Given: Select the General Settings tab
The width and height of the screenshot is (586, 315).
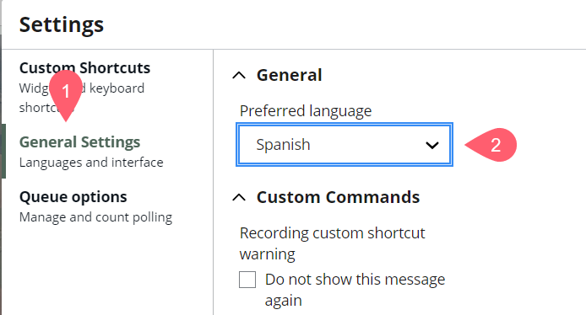Looking at the screenshot, I should [x=91, y=152].
